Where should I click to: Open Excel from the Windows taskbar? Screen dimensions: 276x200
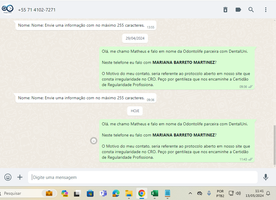pyautogui.click(x=154, y=193)
